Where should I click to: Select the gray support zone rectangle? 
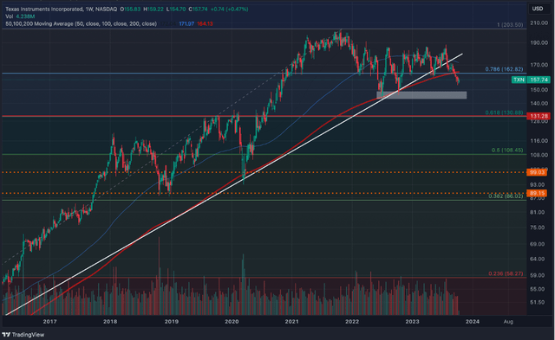point(421,95)
